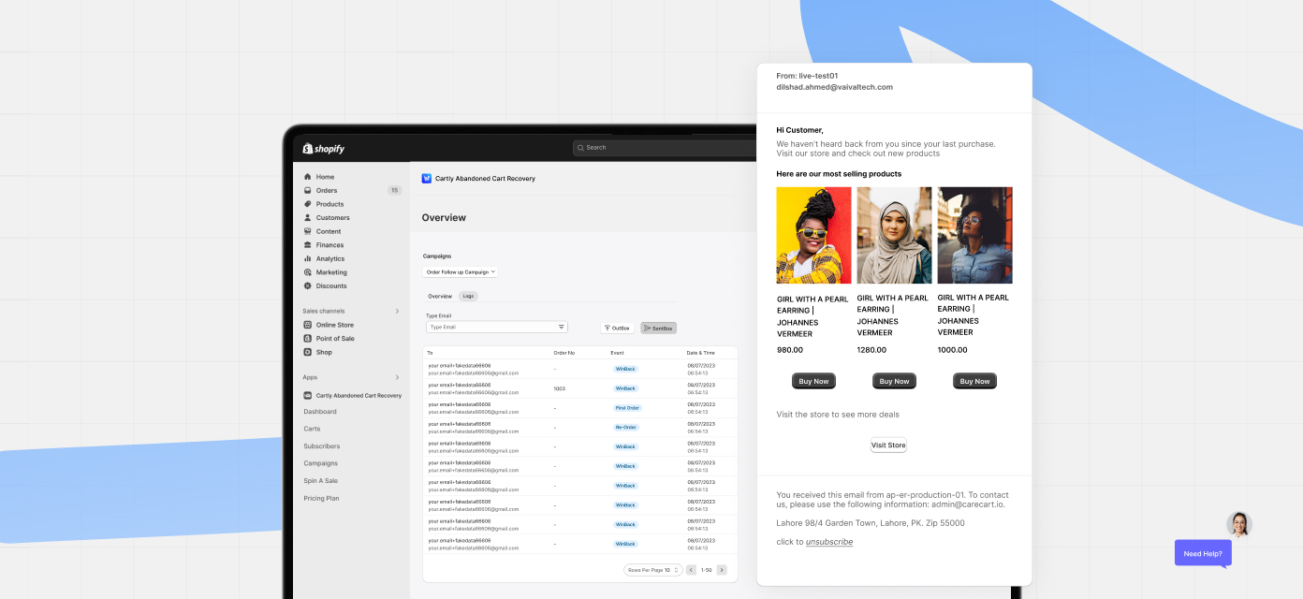Expand the Sales channels section chevron
This screenshot has height=599, width=1303.
click(x=397, y=311)
